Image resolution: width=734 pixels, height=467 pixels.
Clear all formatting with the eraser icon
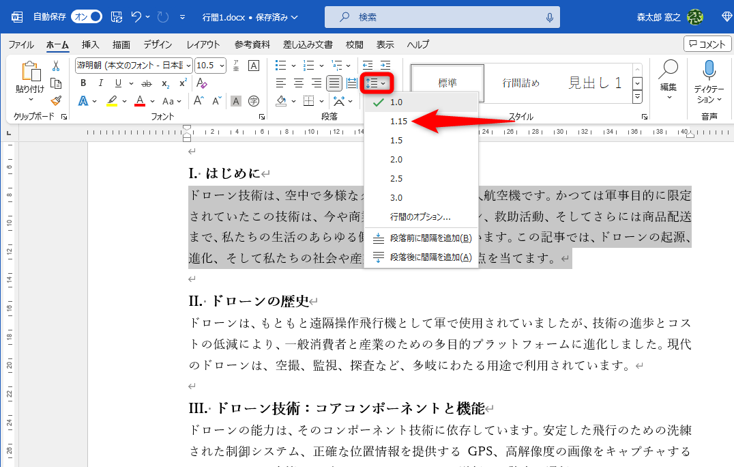201,83
